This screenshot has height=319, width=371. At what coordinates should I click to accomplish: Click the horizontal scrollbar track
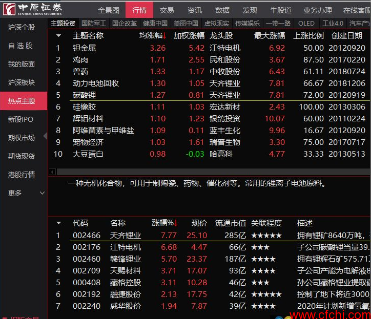(x=213, y=172)
